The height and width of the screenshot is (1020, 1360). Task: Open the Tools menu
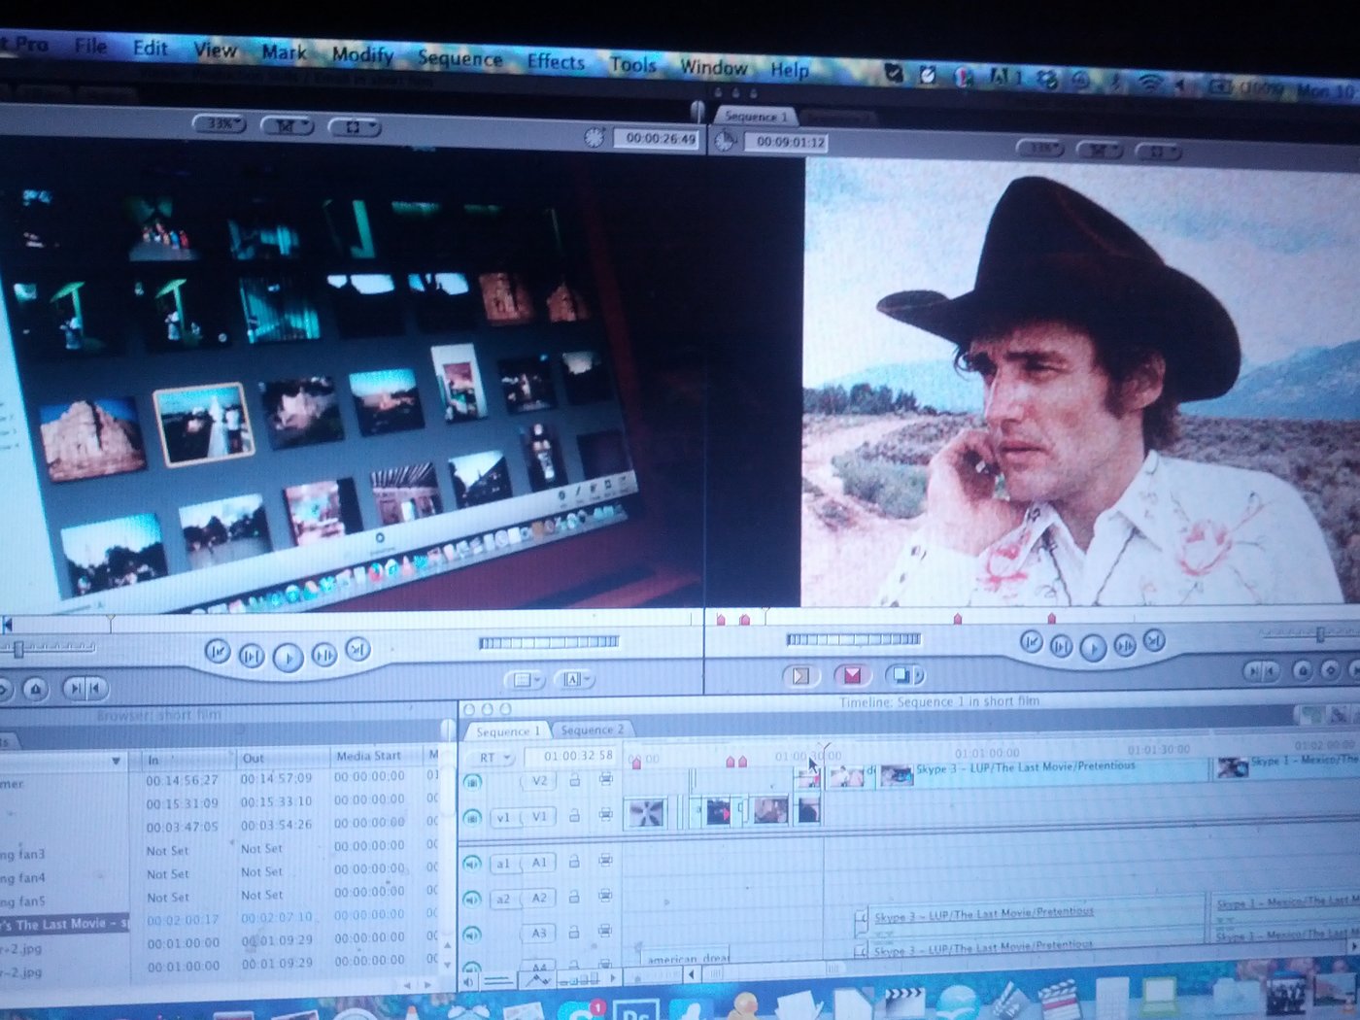click(x=632, y=65)
